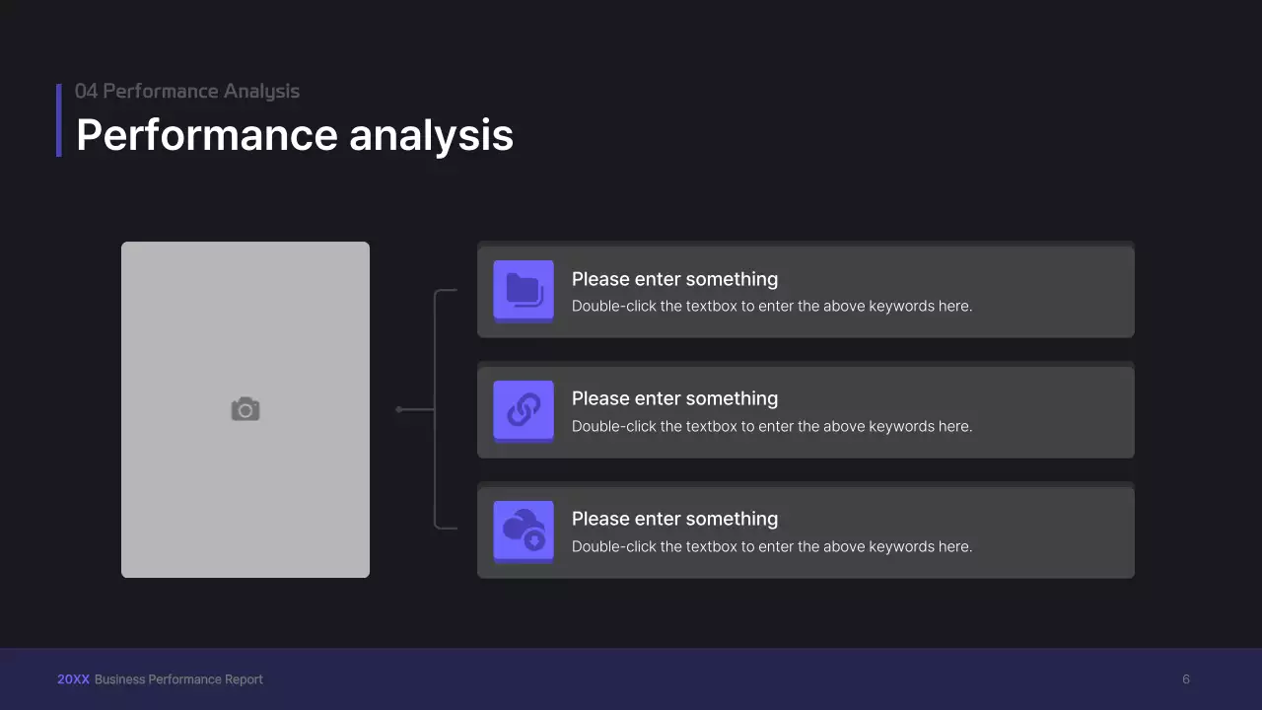Click description text in the bottom card

pyautogui.click(x=771, y=546)
